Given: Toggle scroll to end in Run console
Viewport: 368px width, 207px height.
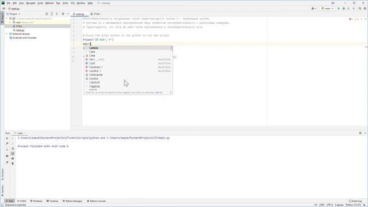Looking at the screenshot, I should 13,154.
